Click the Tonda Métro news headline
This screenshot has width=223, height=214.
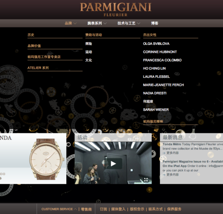(x=172, y=144)
